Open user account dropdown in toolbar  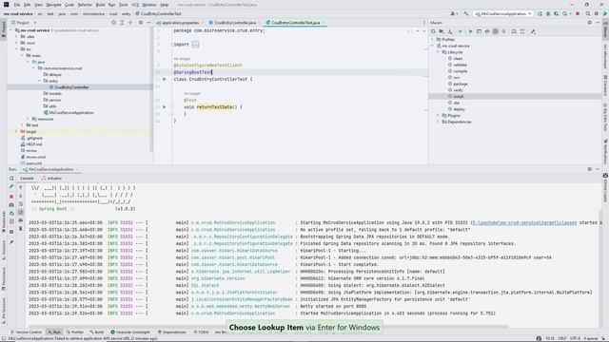(454, 13)
